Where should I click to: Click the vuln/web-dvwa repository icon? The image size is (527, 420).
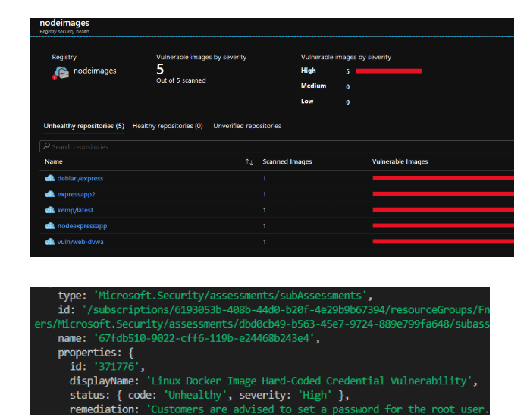50,242
